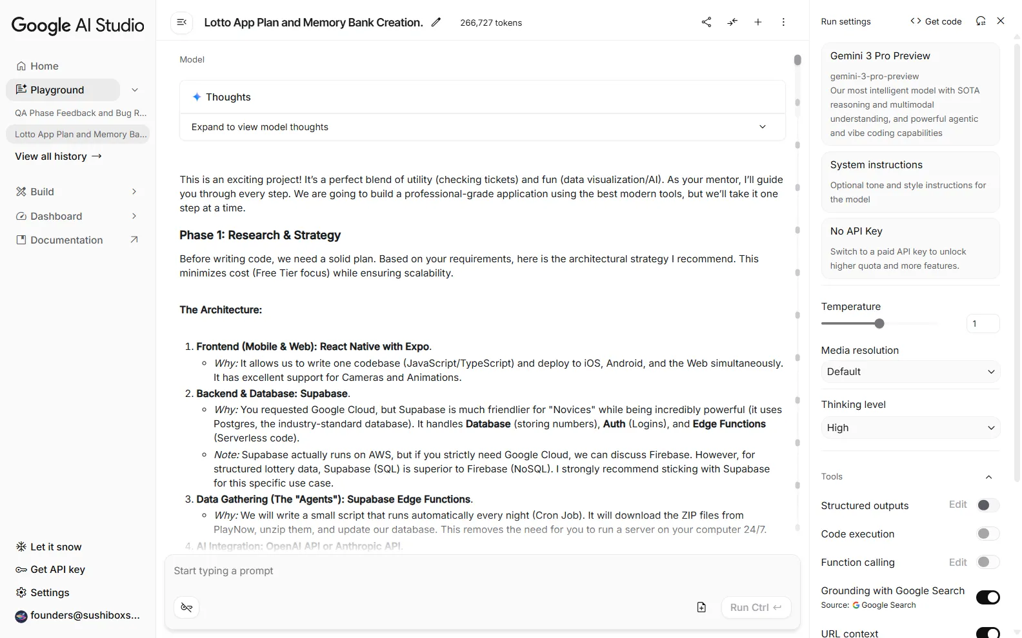Click the compare models icon in toolbar
The image size is (1022, 638).
[732, 22]
